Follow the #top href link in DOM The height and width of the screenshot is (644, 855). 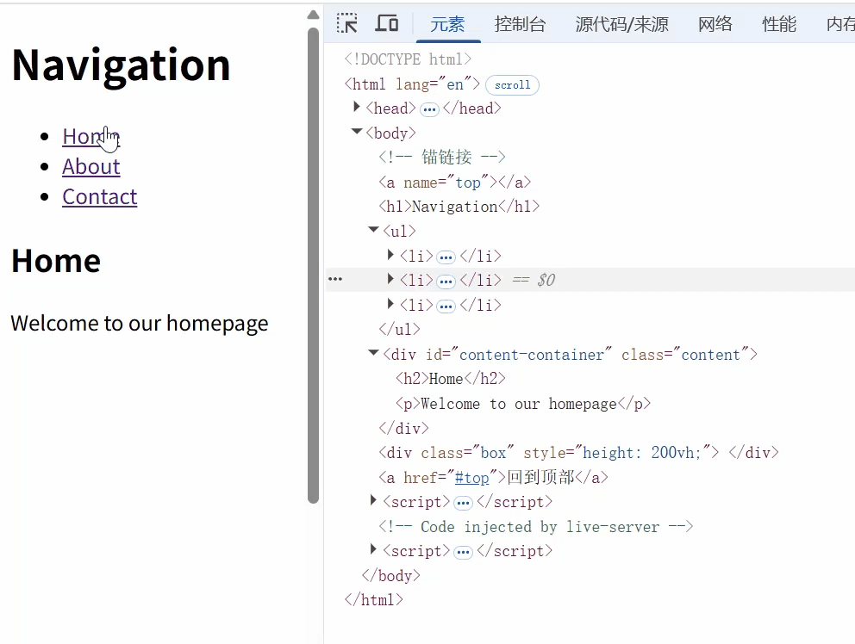[x=471, y=478]
